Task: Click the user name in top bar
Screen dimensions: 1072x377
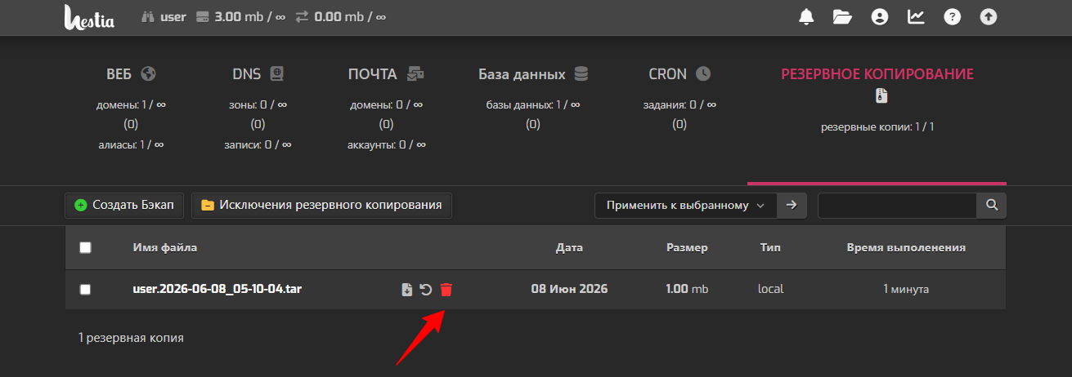Action: point(173,16)
